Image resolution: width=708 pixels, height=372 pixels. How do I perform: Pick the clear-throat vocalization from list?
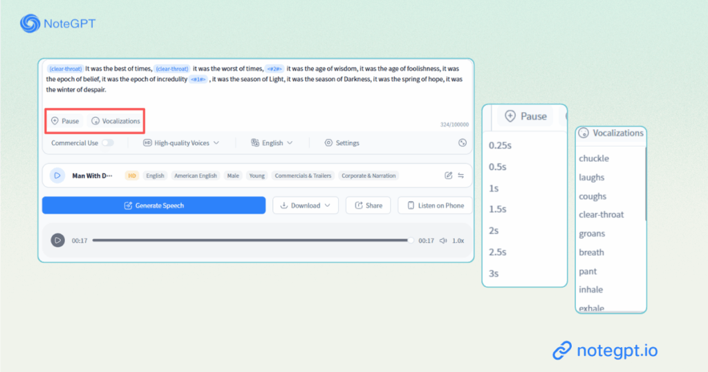(601, 214)
